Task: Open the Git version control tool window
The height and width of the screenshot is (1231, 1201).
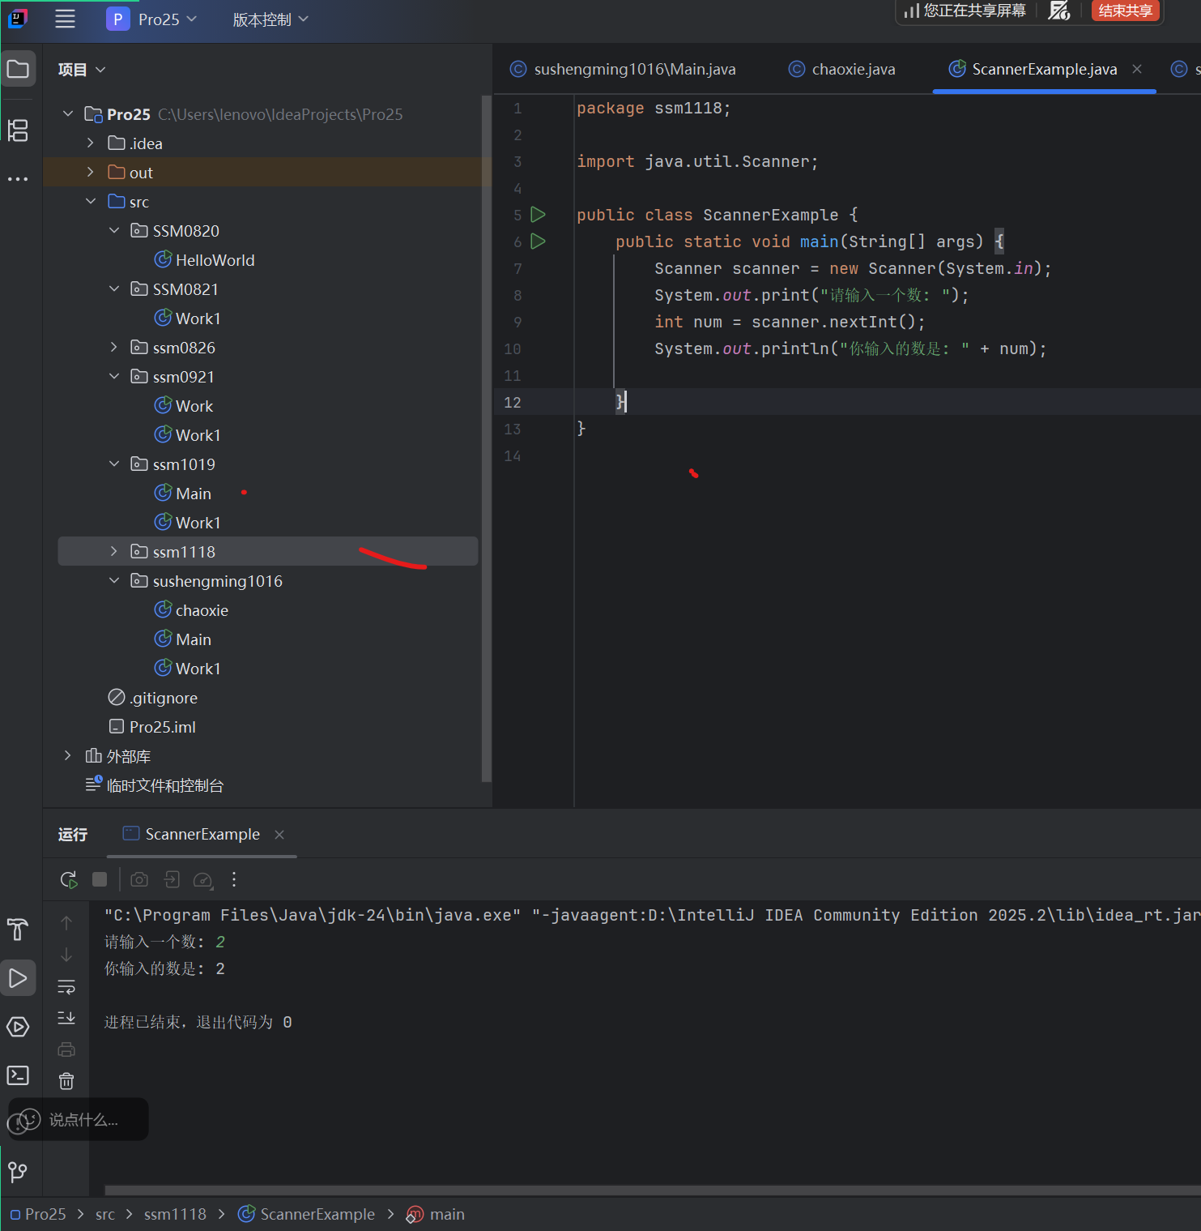Action: (18, 1171)
